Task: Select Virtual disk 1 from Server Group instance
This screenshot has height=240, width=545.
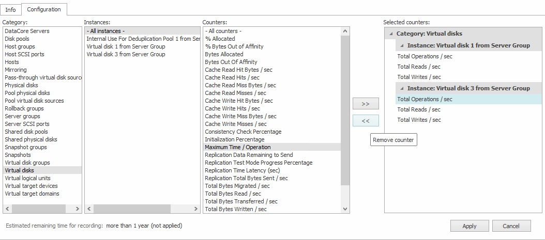Action: click(126, 46)
